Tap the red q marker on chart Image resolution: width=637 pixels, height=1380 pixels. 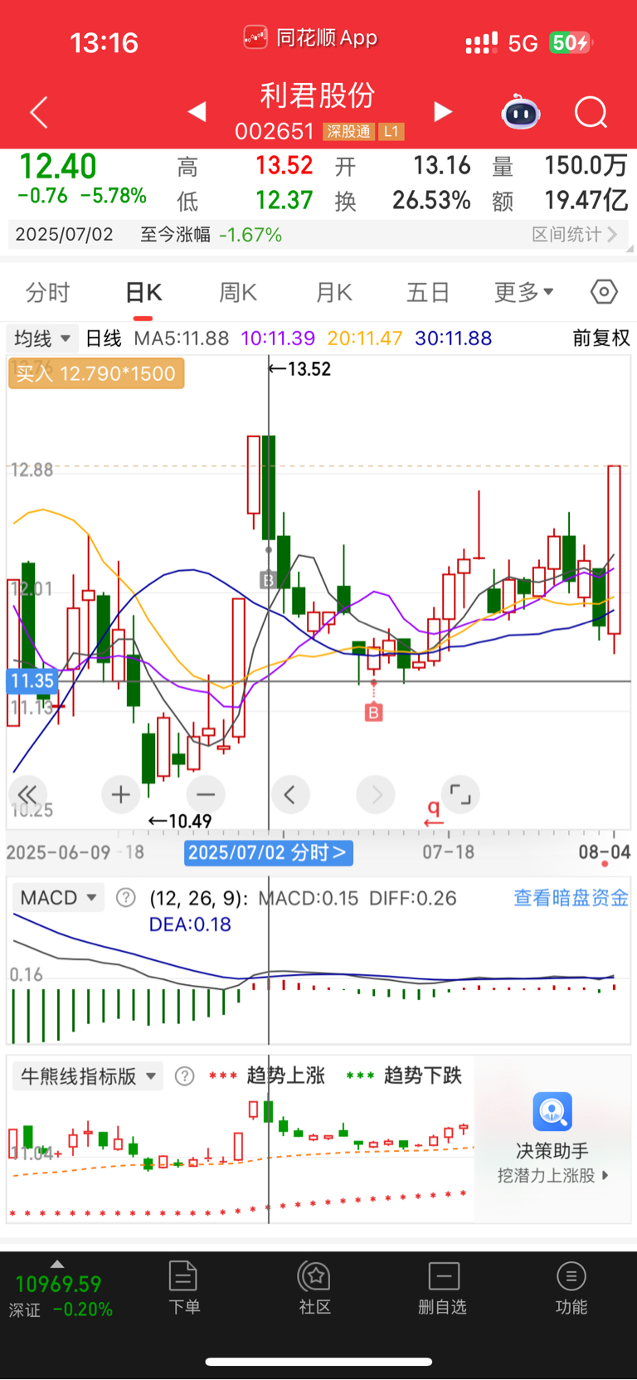pos(433,812)
